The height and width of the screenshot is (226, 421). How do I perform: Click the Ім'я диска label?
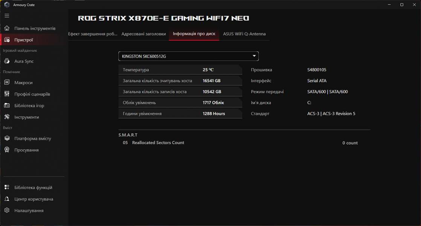pyautogui.click(x=261, y=102)
